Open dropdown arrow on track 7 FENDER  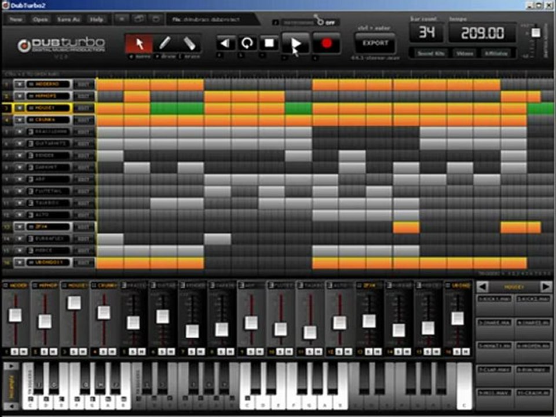point(20,155)
